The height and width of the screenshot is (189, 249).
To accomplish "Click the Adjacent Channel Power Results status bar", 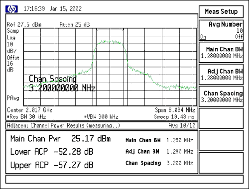I will [x=102, y=125].
